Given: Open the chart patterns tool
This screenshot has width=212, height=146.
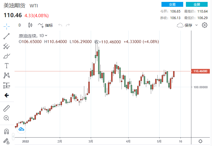Looking at the screenshot, I should [7, 75].
